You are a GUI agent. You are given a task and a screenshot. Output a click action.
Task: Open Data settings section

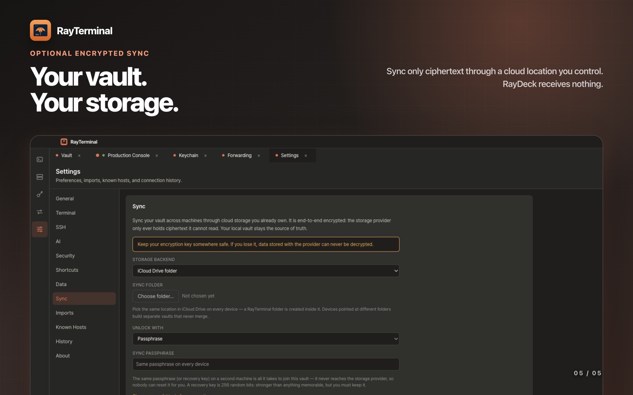click(x=84, y=284)
